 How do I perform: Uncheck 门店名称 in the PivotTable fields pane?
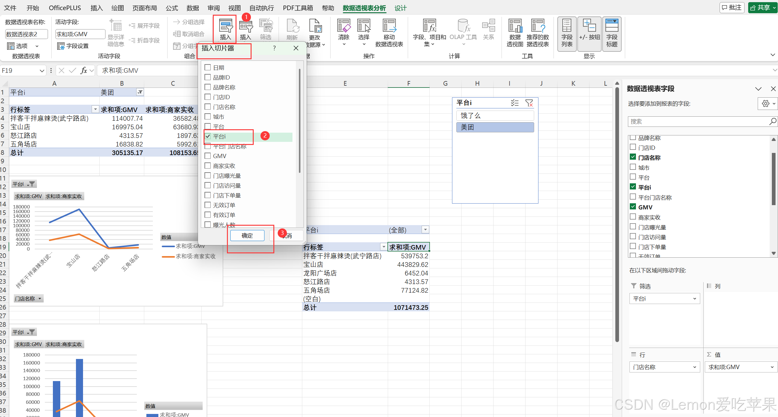[633, 157]
